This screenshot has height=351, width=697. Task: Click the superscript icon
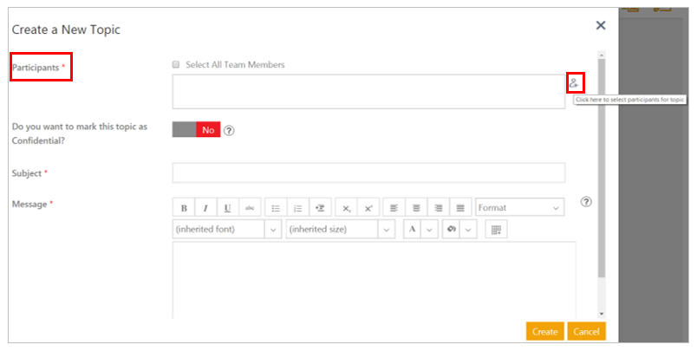tap(368, 208)
